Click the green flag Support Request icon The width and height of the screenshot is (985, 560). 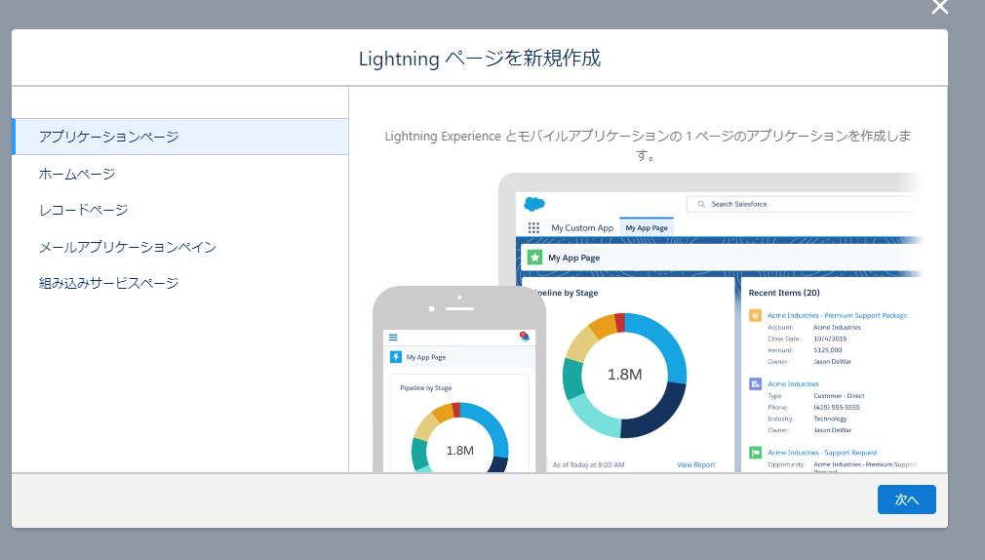tap(755, 453)
